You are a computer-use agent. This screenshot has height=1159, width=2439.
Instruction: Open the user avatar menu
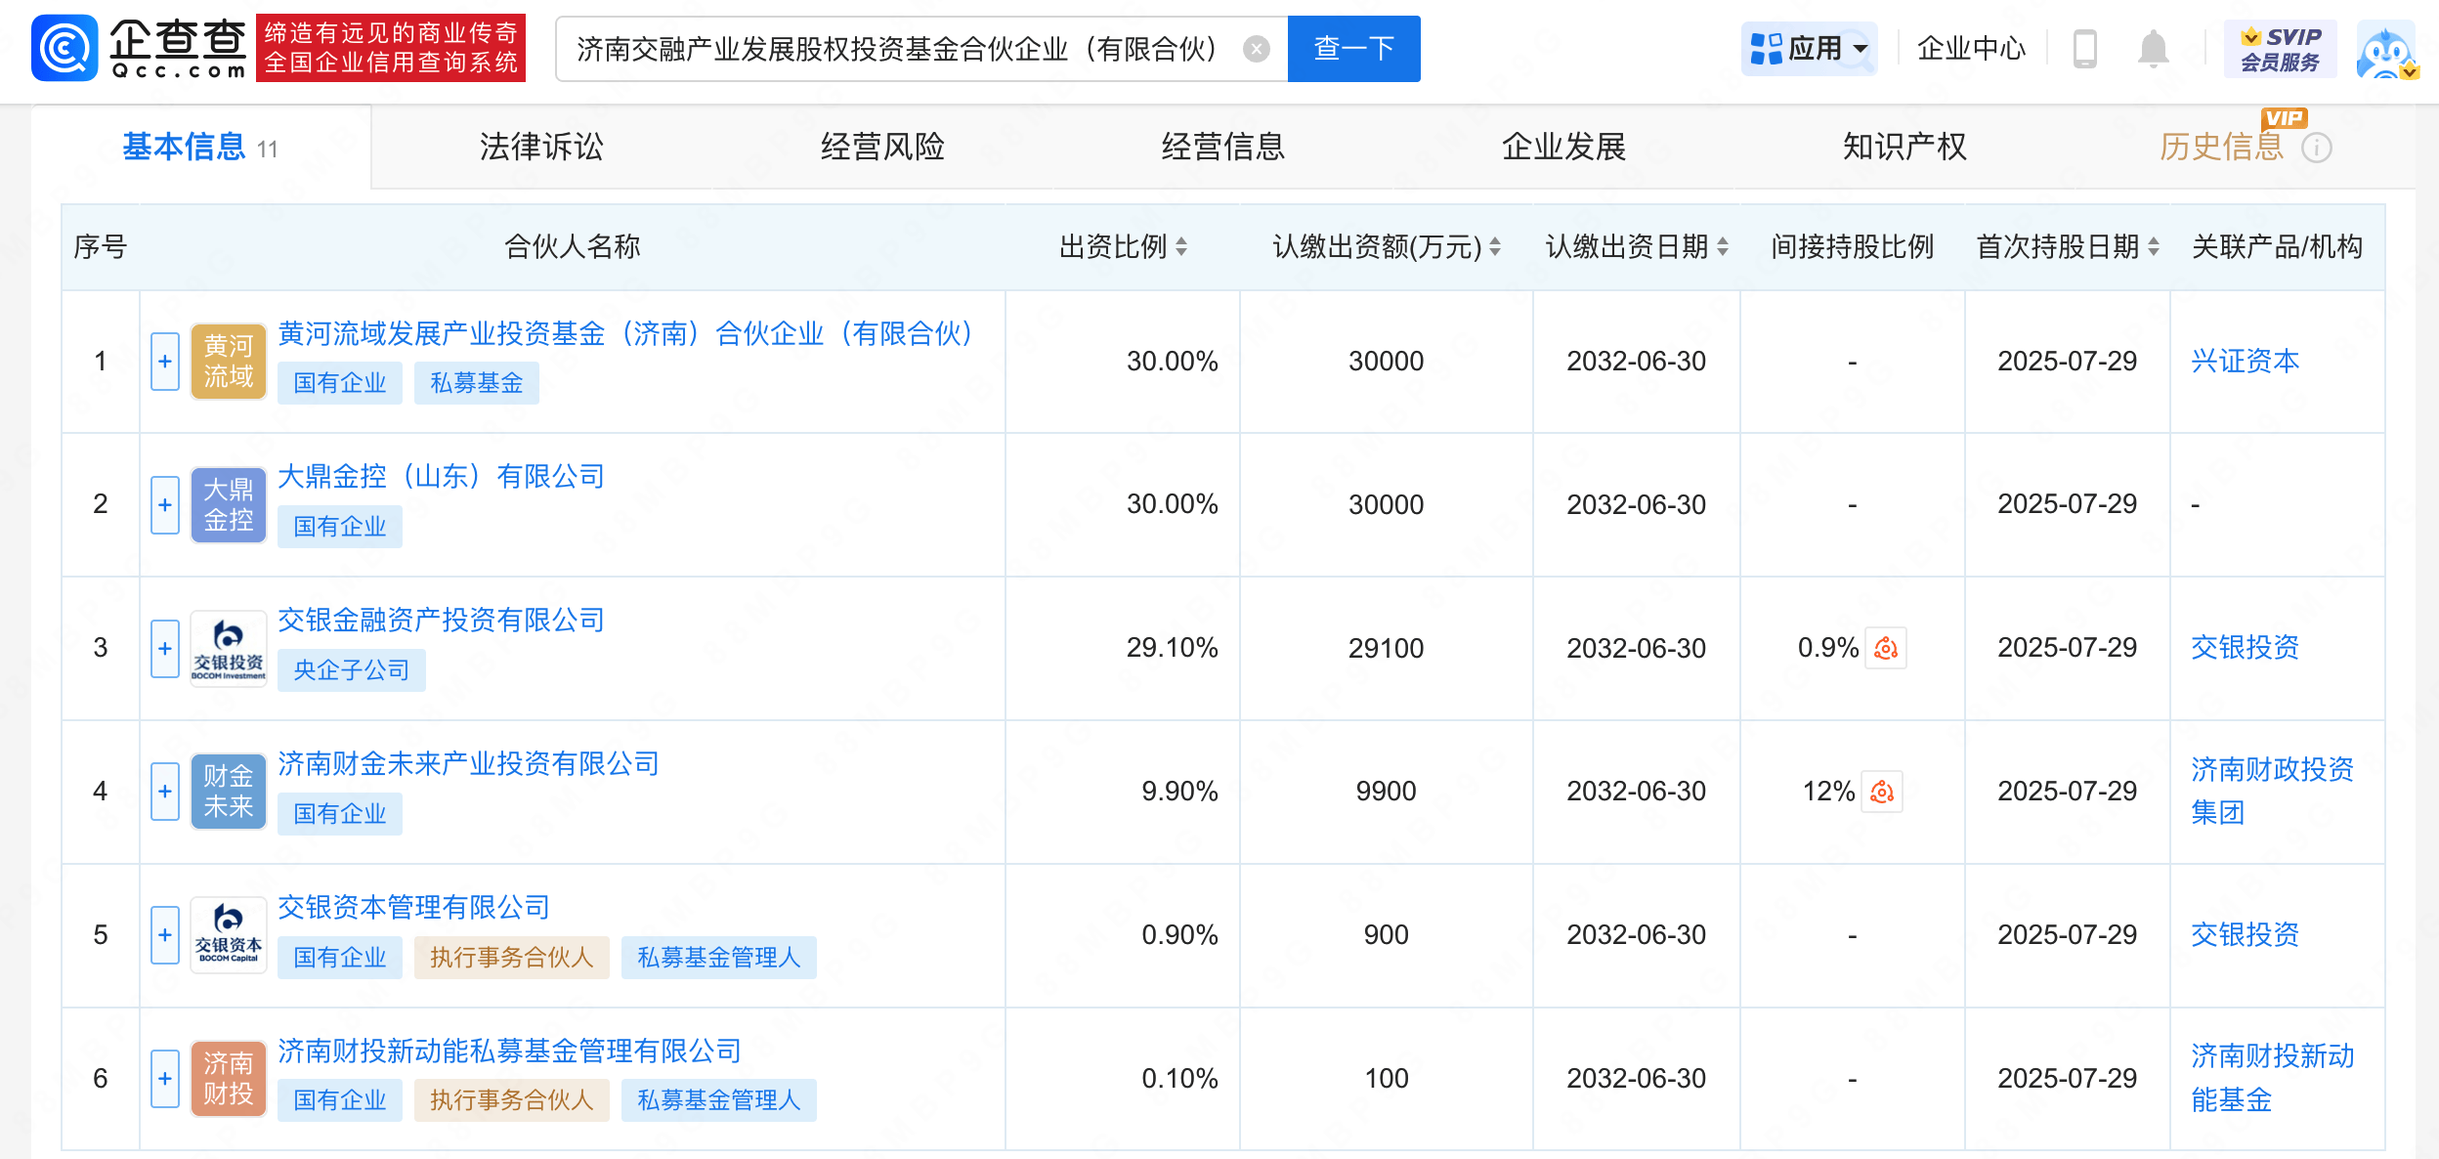click(2386, 50)
